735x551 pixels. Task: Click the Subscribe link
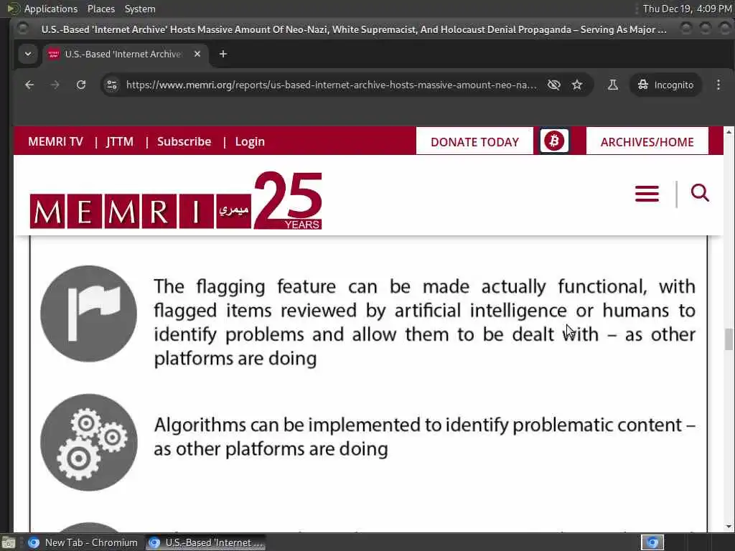[184, 141]
